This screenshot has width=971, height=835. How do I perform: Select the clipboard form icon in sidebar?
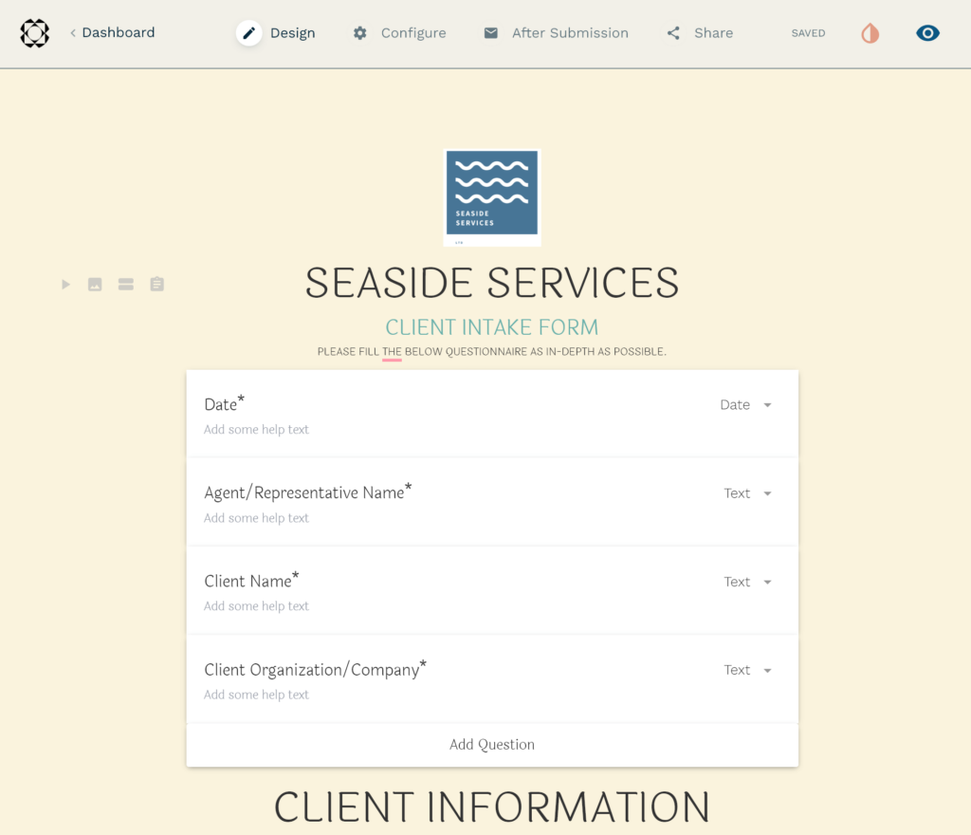coord(156,283)
